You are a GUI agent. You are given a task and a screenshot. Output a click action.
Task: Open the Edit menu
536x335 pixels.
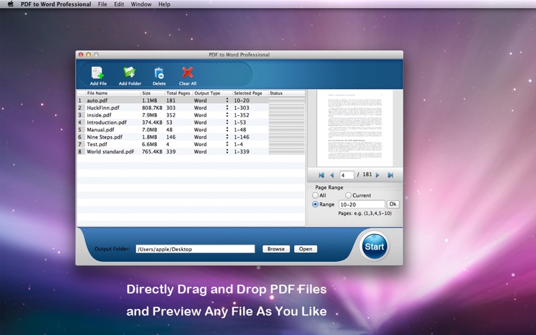(119, 4)
